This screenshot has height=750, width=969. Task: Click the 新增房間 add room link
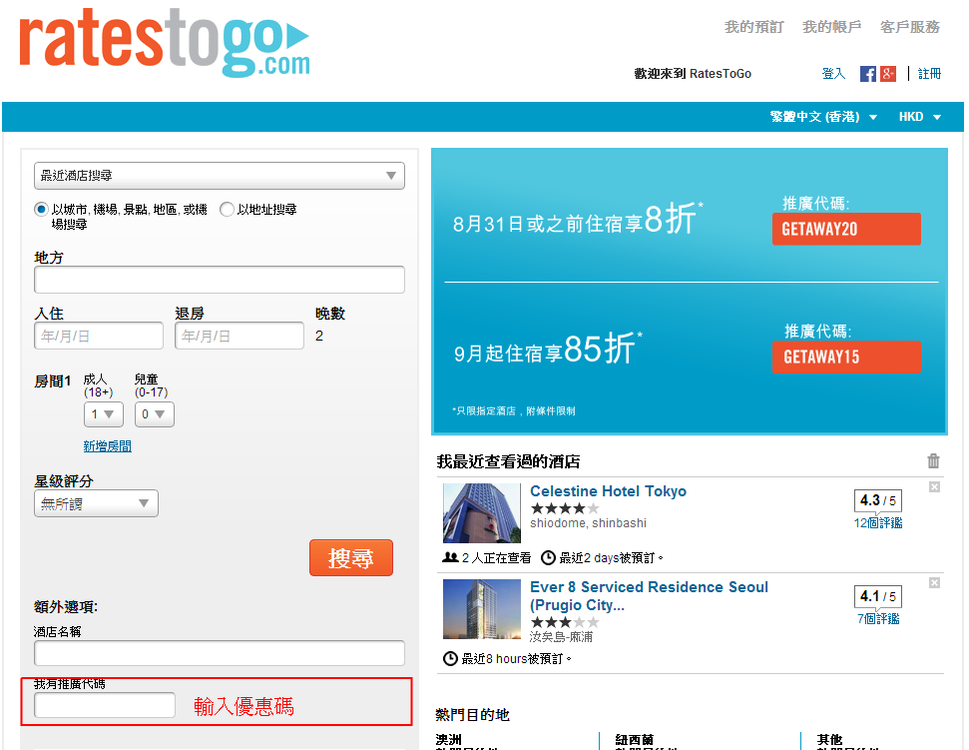(108, 446)
